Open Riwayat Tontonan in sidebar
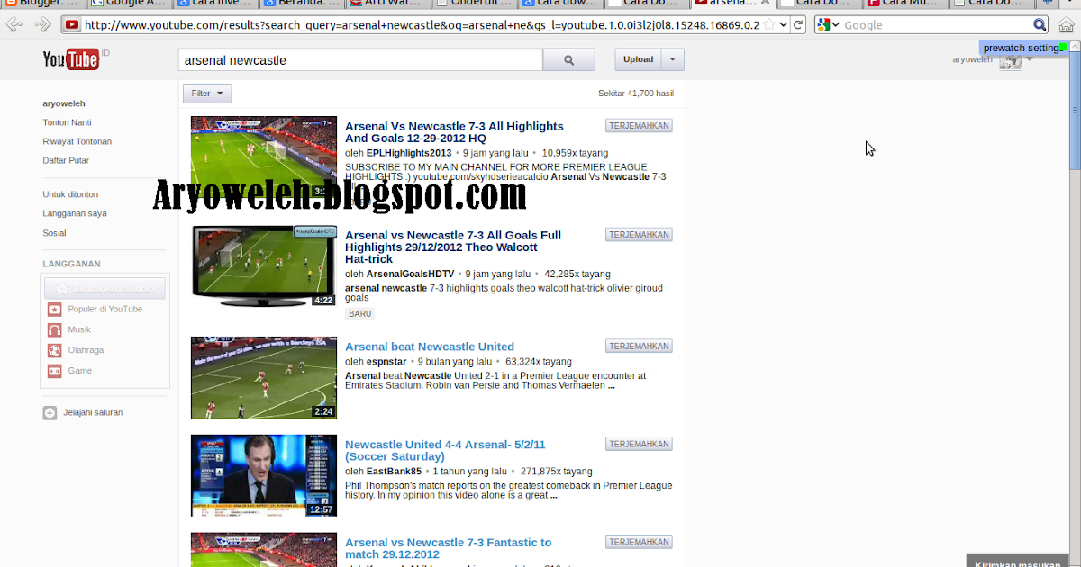 tap(77, 141)
